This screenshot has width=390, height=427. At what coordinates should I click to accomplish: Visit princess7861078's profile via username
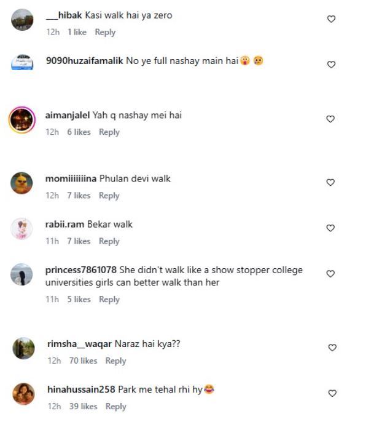pos(82,270)
